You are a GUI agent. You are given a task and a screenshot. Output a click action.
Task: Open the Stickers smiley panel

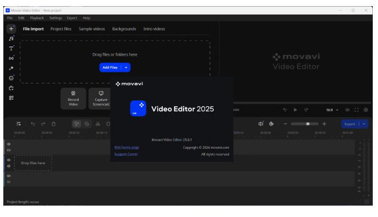[x=11, y=78]
